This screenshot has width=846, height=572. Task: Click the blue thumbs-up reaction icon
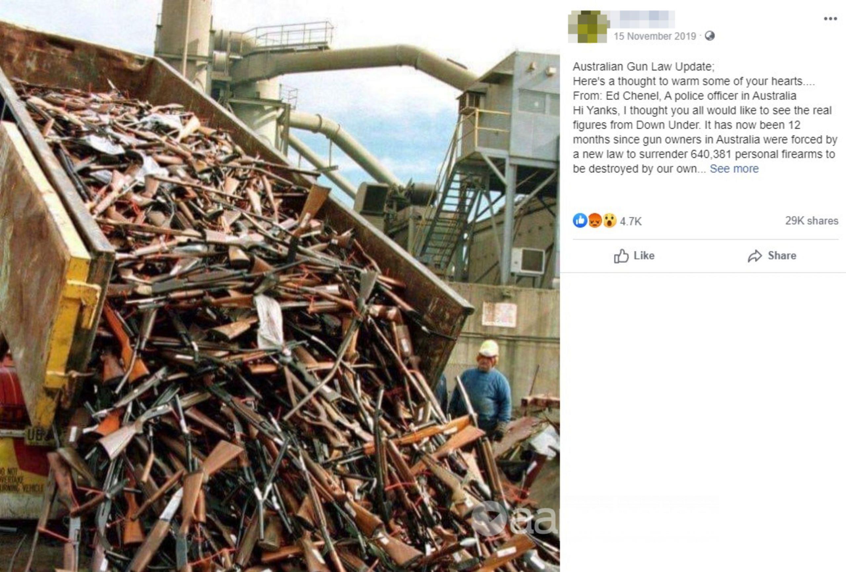580,220
